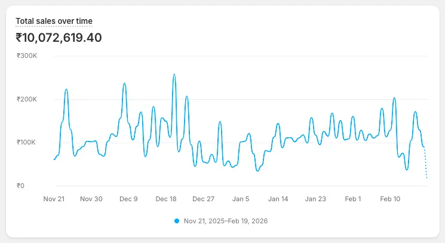The width and height of the screenshot is (445, 243).
Task: Select the Dec 18 date tick
Action: tap(165, 199)
